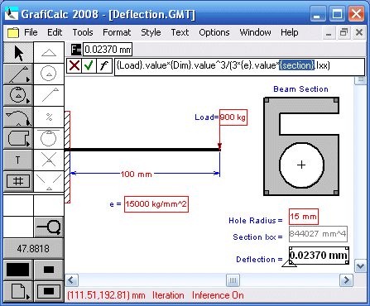370x306 pixels.
Task: Cancel the formula edit with red X
Action: click(74, 66)
